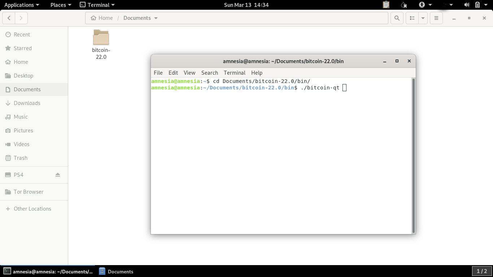Open search in Files window
This screenshot has height=277, width=493.
[x=397, y=18]
